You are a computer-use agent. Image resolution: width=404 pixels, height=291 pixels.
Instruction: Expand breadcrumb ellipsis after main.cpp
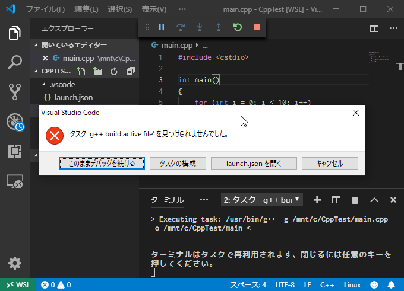coord(205,46)
